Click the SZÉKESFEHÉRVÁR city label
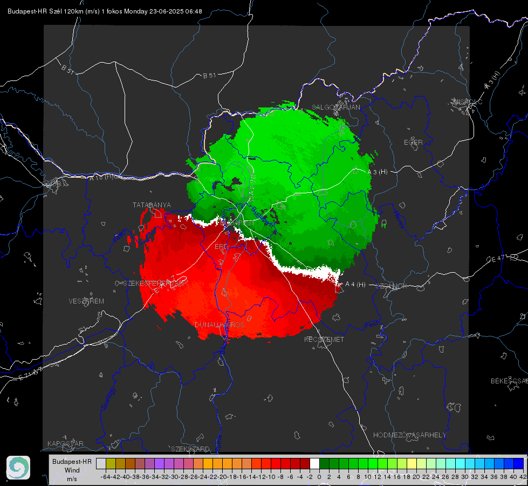The height and width of the screenshot is (486, 528). 154,283
